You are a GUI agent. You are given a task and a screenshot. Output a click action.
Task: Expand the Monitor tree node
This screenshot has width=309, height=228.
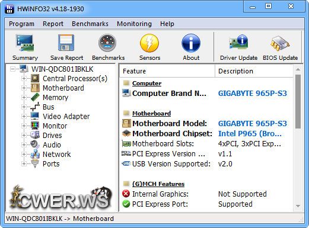pos(24,126)
